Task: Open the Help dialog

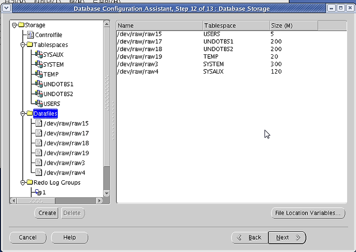Action: [x=70, y=238]
